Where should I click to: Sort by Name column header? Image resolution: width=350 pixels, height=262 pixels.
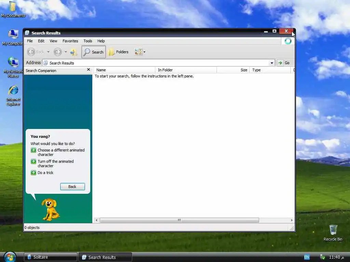(124, 70)
